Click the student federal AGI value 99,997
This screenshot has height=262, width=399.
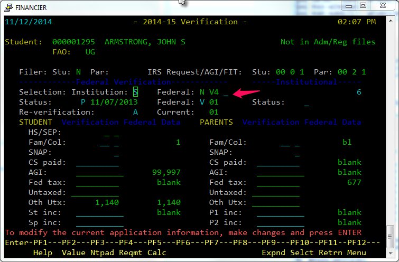click(x=166, y=172)
